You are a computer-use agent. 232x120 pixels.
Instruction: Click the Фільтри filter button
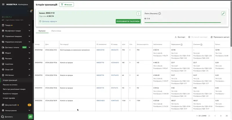pyautogui.click(x=66, y=5)
